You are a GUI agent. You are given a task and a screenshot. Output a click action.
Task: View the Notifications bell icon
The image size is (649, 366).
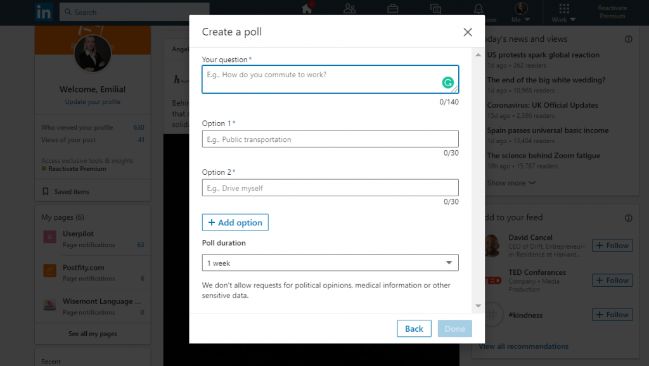point(479,8)
